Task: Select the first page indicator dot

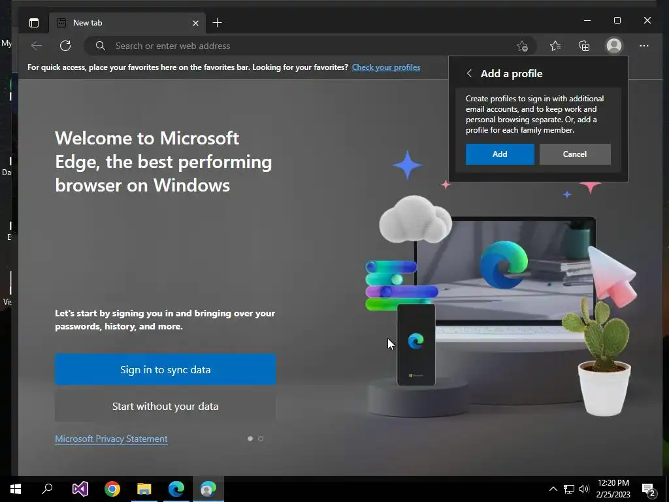Action: point(250,439)
